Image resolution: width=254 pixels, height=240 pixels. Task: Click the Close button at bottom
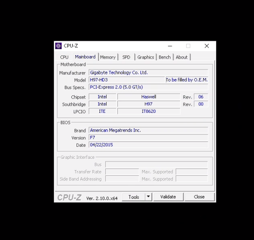pos(199,197)
